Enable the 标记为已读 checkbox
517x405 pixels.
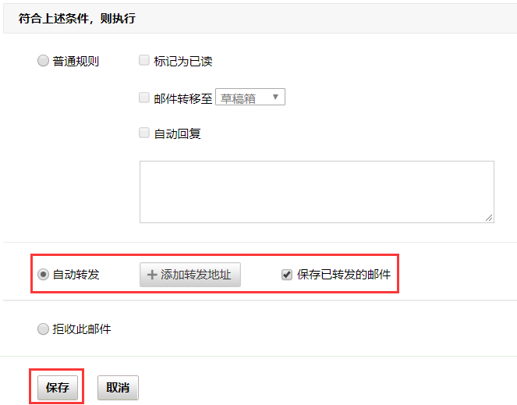[144, 60]
